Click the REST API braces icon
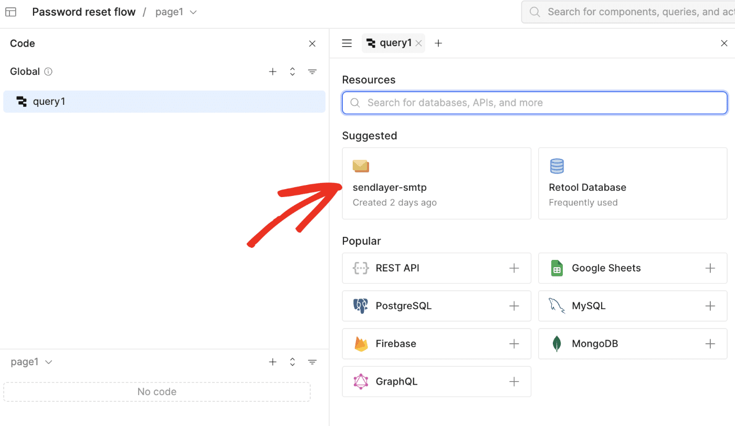Screen dimensions: 735x426 pos(361,268)
